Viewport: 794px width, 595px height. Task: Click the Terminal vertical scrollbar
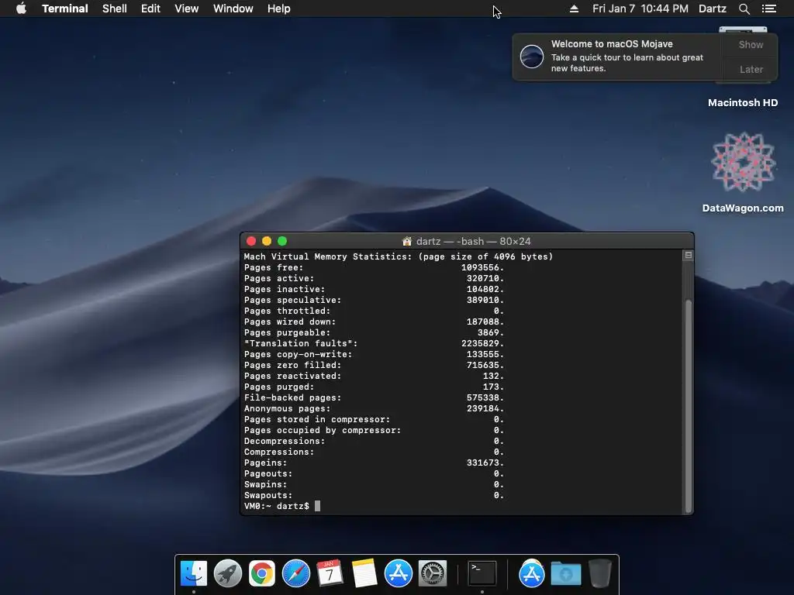(689, 406)
